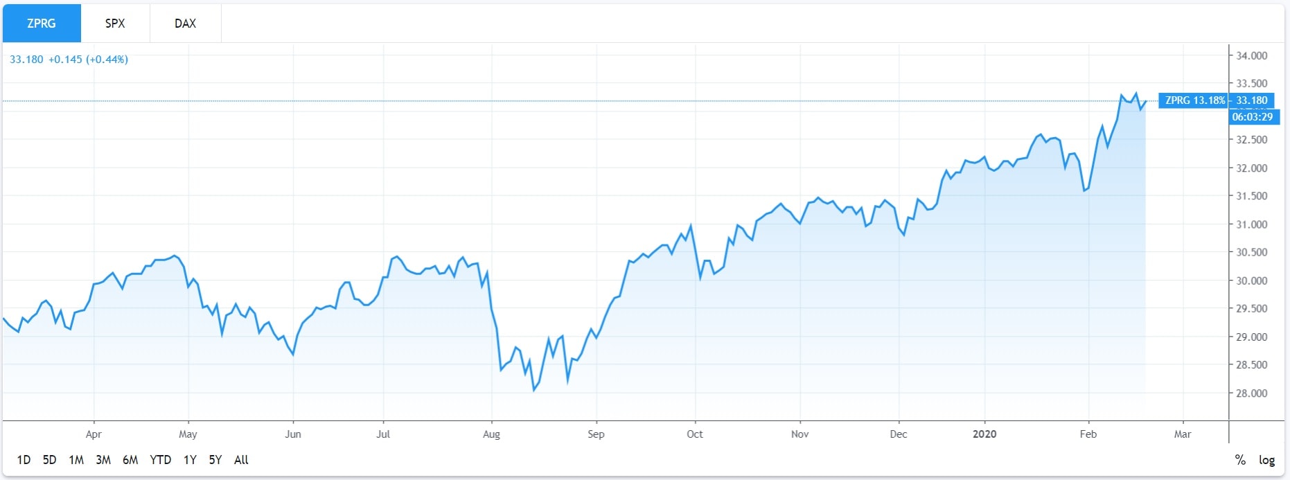Switch range to 3M

(103, 460)
